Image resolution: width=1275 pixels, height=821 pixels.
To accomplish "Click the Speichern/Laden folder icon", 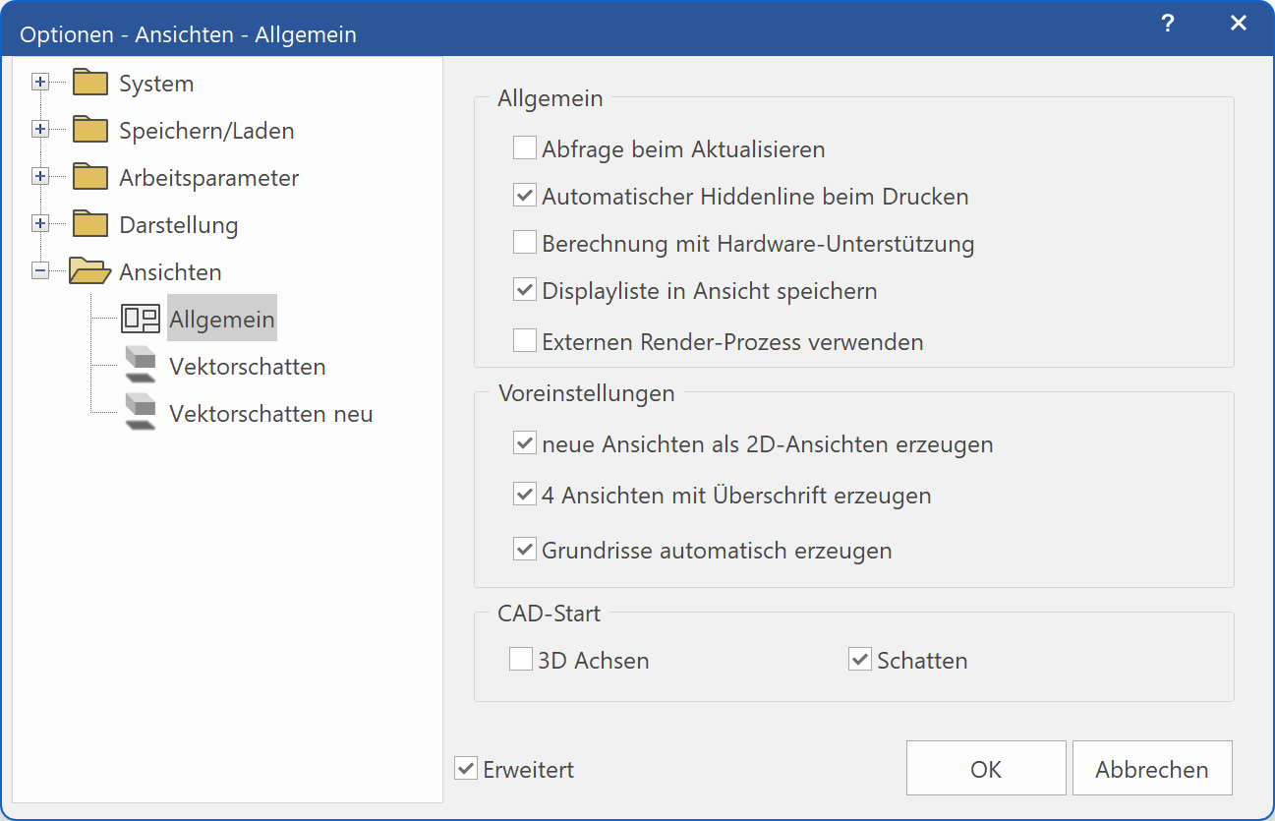I will pyautogui.click(x=89, y=130).
